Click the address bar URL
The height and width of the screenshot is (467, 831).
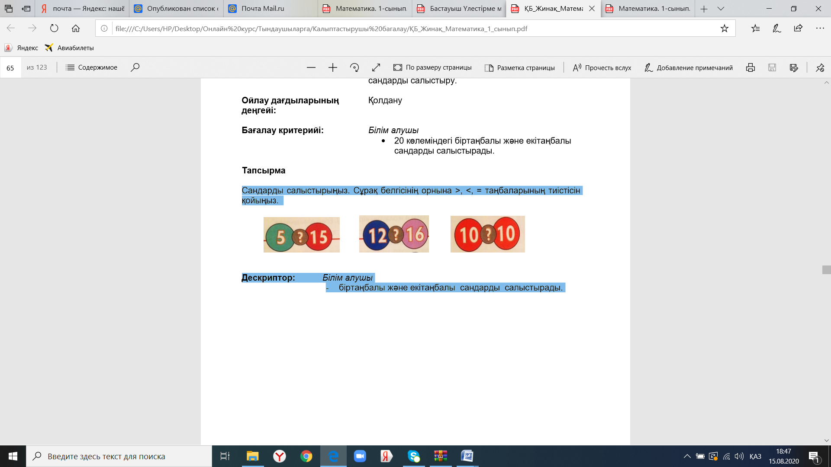321,29
